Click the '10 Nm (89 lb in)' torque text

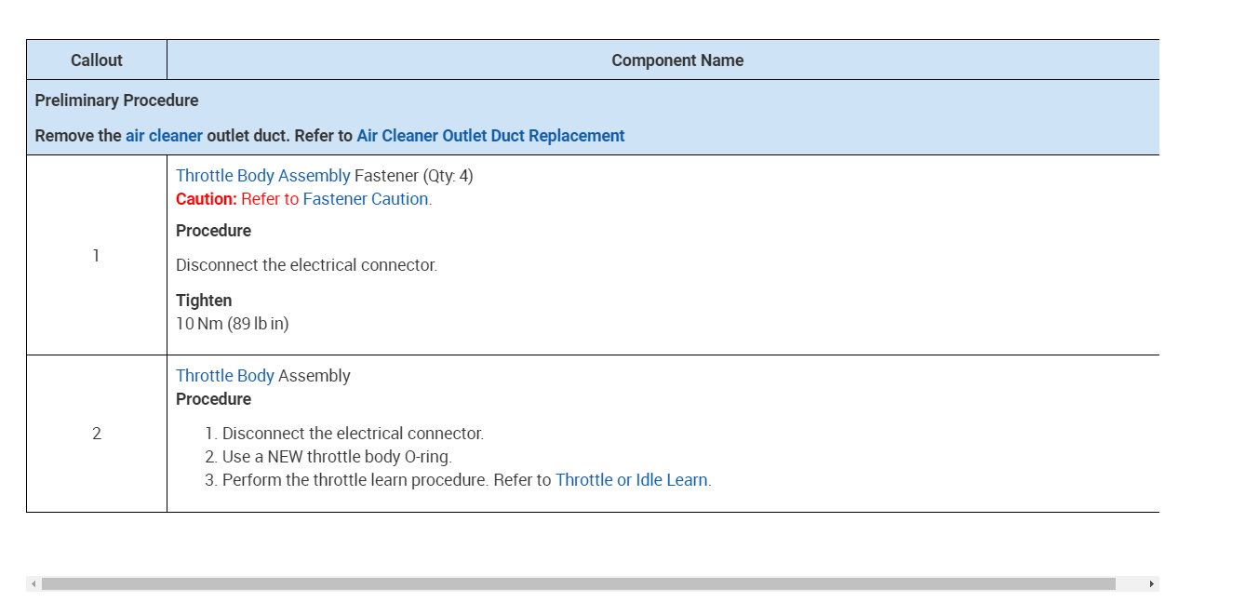pos(232,324)
